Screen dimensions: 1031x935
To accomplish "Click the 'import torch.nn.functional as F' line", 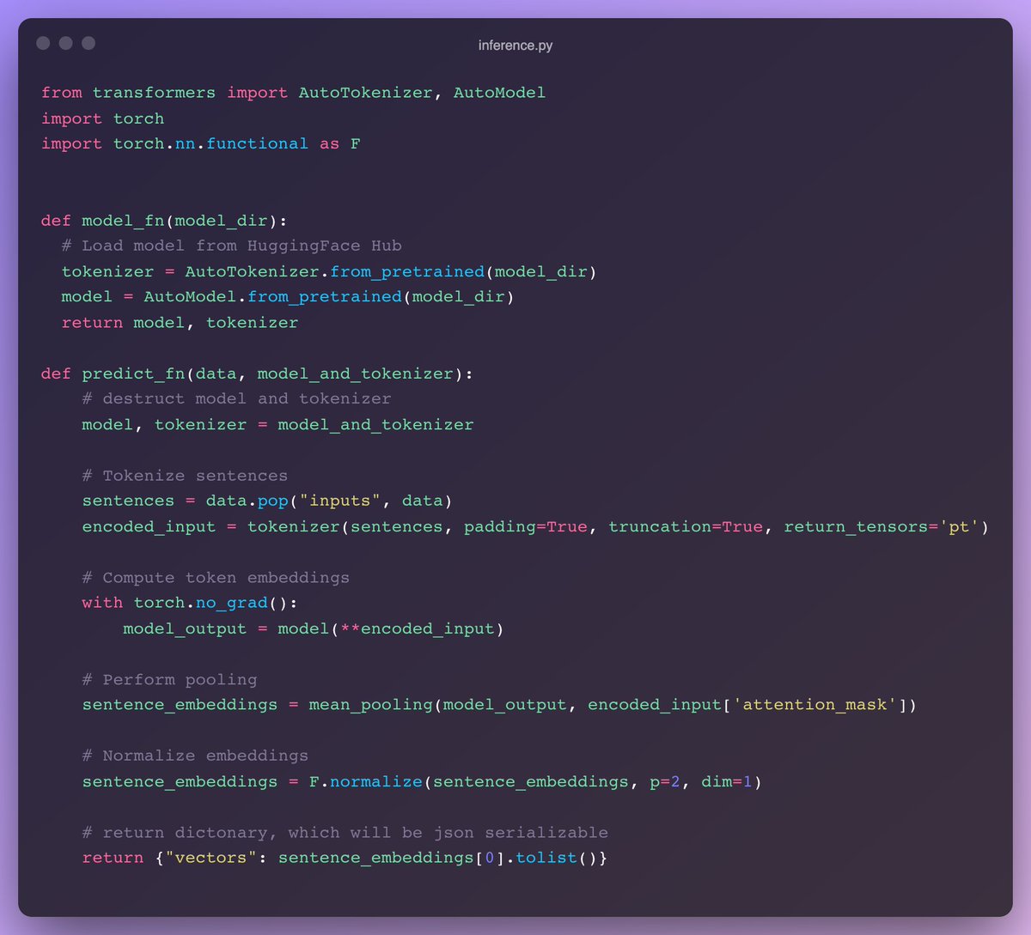I will (200, 144).
